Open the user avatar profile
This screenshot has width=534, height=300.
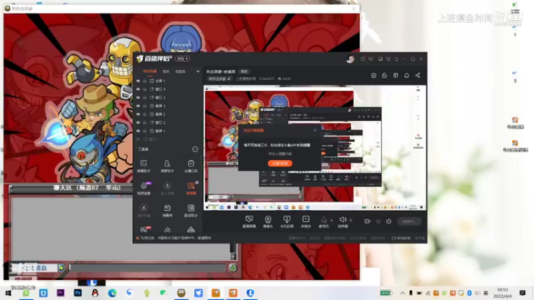tap(350, 59)
